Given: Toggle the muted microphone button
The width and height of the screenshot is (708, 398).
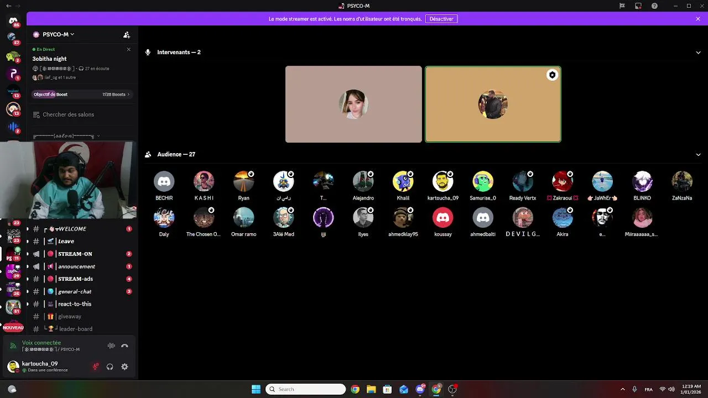Looking at the screenshot, I should point(96,366).
